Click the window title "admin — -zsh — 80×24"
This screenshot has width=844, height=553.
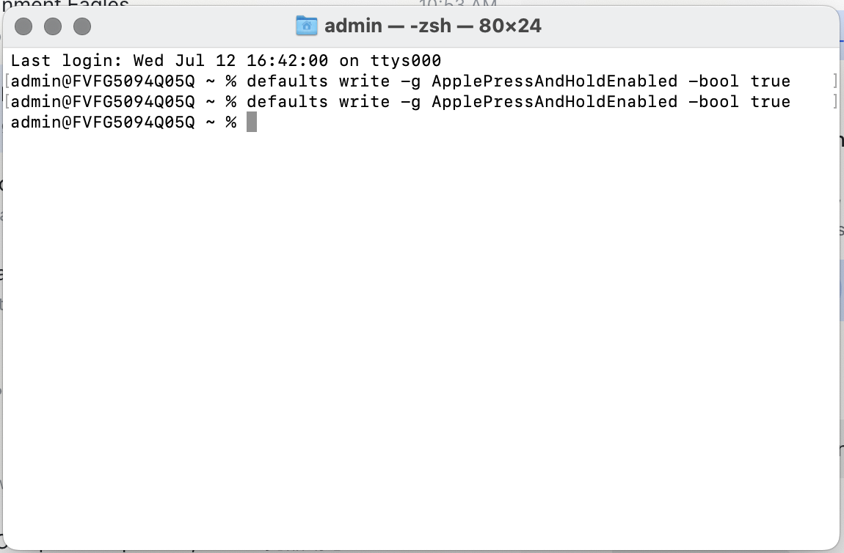pos(432,26)
